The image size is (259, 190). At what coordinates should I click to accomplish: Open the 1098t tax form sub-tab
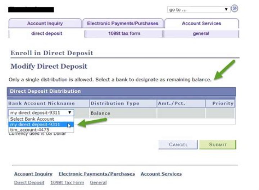[124, 34]
